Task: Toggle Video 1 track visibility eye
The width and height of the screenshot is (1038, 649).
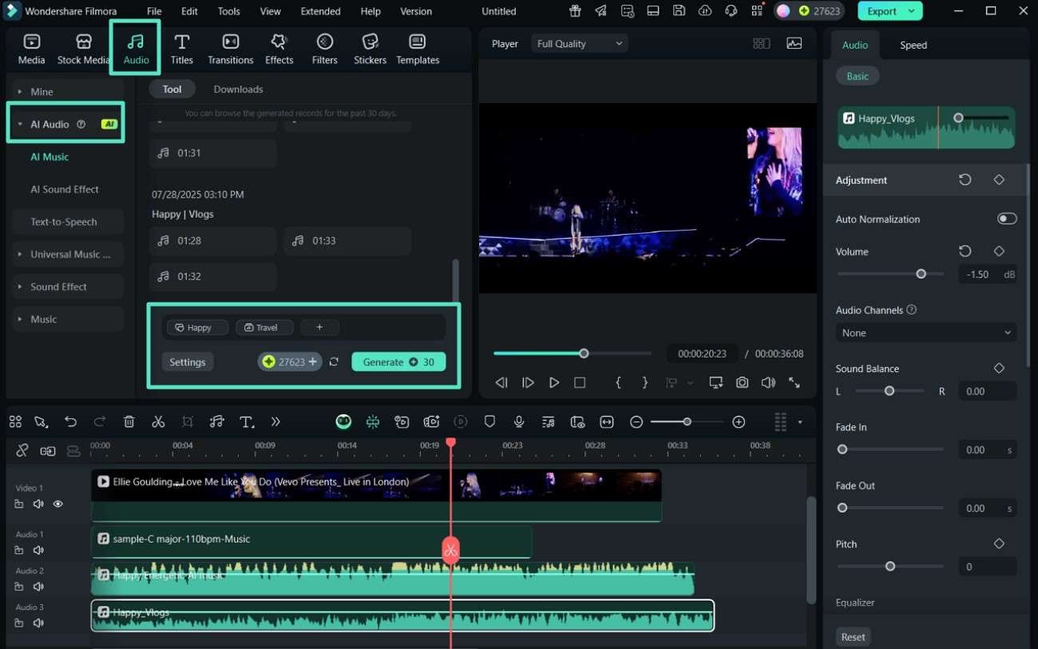Action: pos(57,504)
